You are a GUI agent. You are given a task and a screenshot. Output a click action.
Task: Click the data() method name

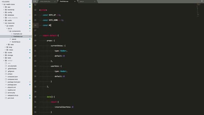pos(49,97)
